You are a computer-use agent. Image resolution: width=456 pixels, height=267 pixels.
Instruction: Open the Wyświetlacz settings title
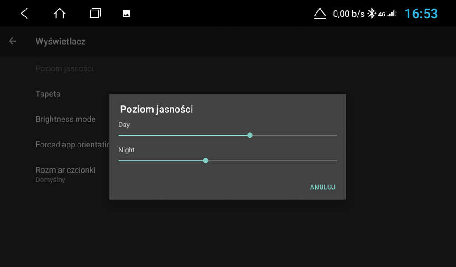tap(60, 41)
